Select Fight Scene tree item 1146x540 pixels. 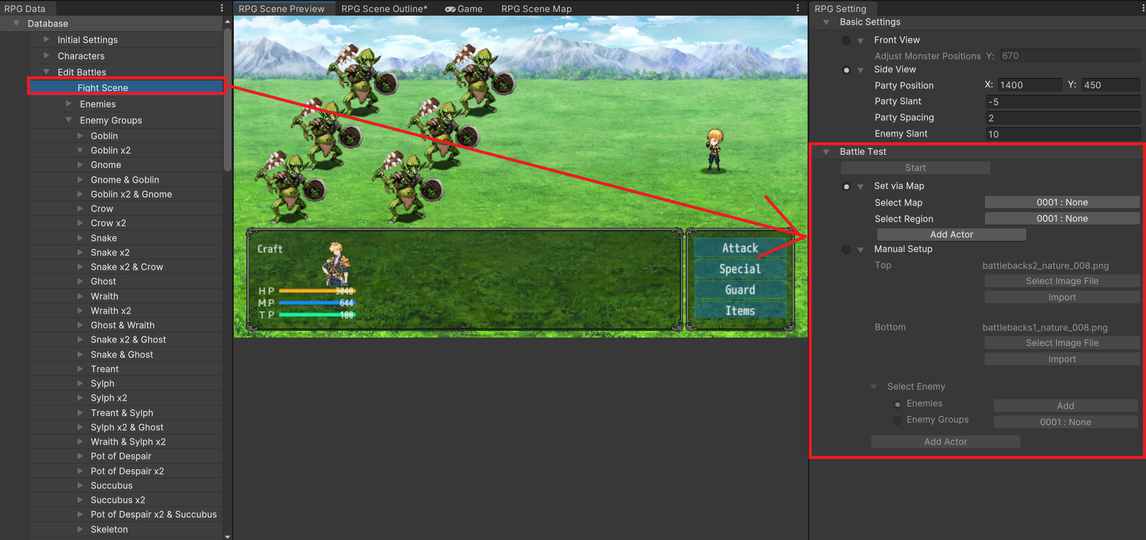pos(126,88)
